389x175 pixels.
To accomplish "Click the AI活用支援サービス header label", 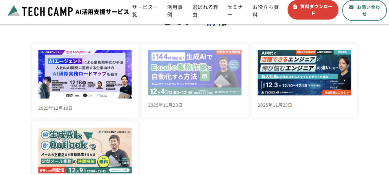I will 102,11.
